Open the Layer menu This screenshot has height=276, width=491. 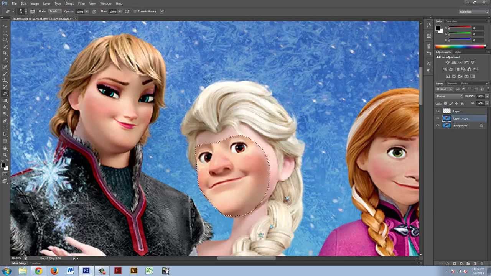(x=47, y=3)
